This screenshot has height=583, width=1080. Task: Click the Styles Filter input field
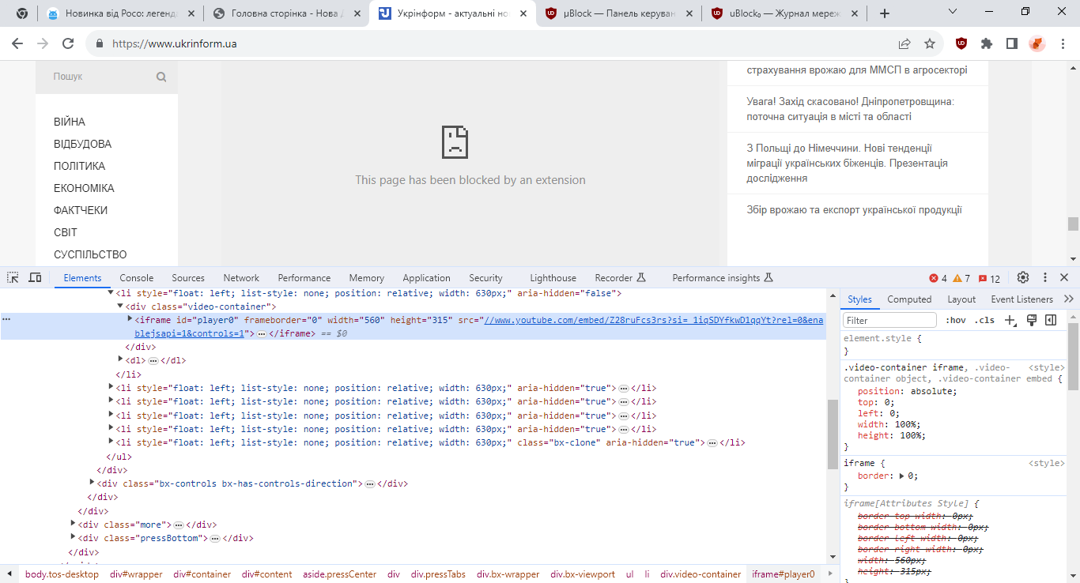click(x=889, y=319)
